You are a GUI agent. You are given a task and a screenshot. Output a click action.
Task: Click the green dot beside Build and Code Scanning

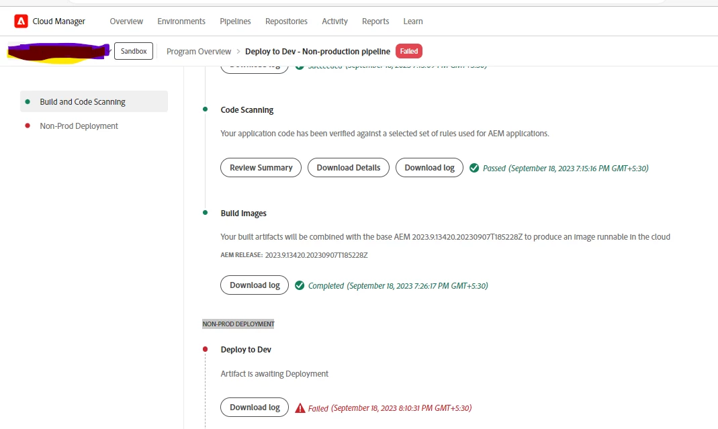28,101
